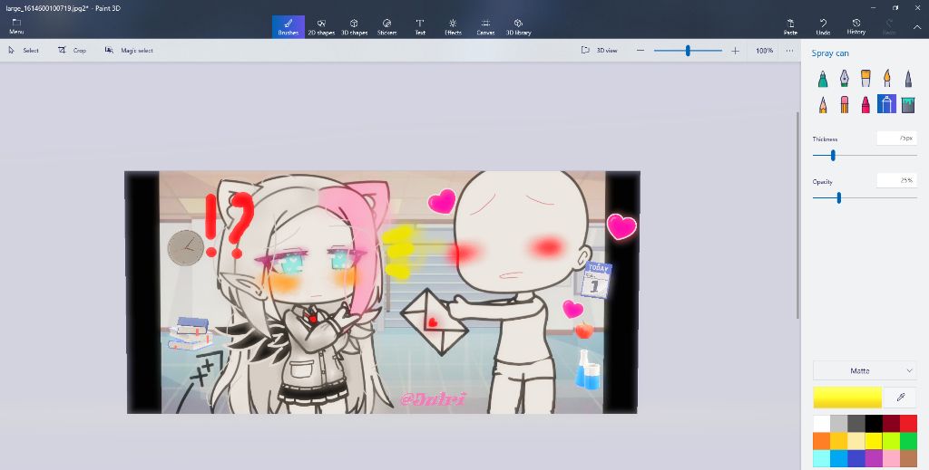The height and width of the screenshot is (470, 929).
Task: Toggle 3D view
Action: click(x=599, y=51)
